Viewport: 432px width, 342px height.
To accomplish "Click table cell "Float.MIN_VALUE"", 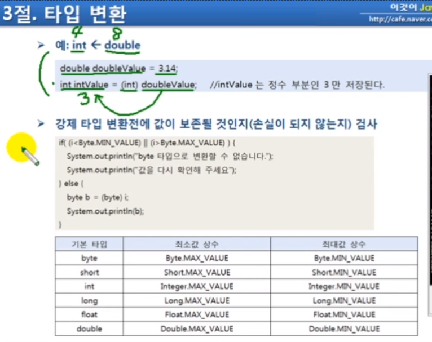I will coord(344,314).
